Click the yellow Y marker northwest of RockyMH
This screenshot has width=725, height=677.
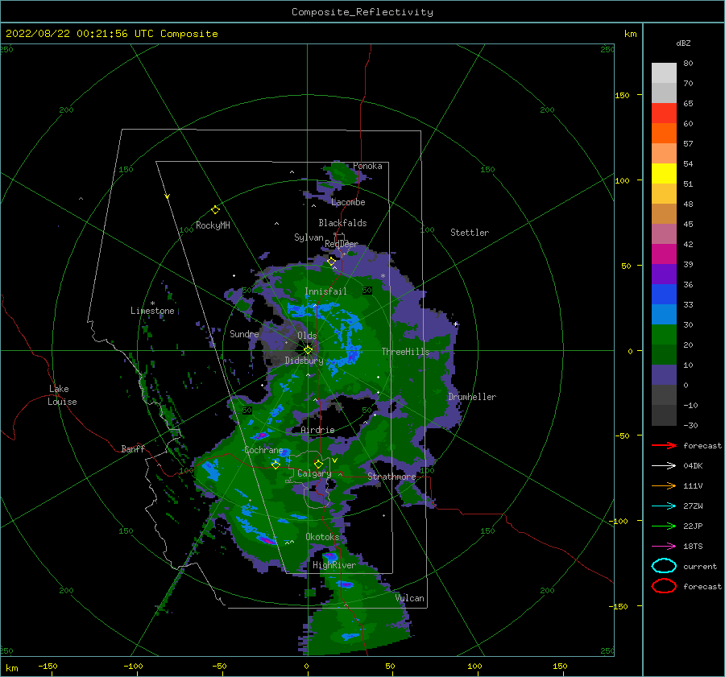[168, 196]
